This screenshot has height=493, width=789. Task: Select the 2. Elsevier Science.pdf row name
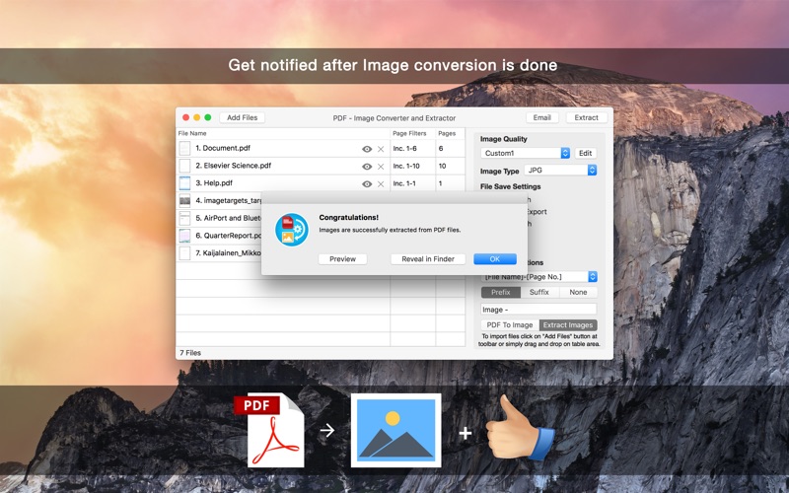(x=234, y=166)
